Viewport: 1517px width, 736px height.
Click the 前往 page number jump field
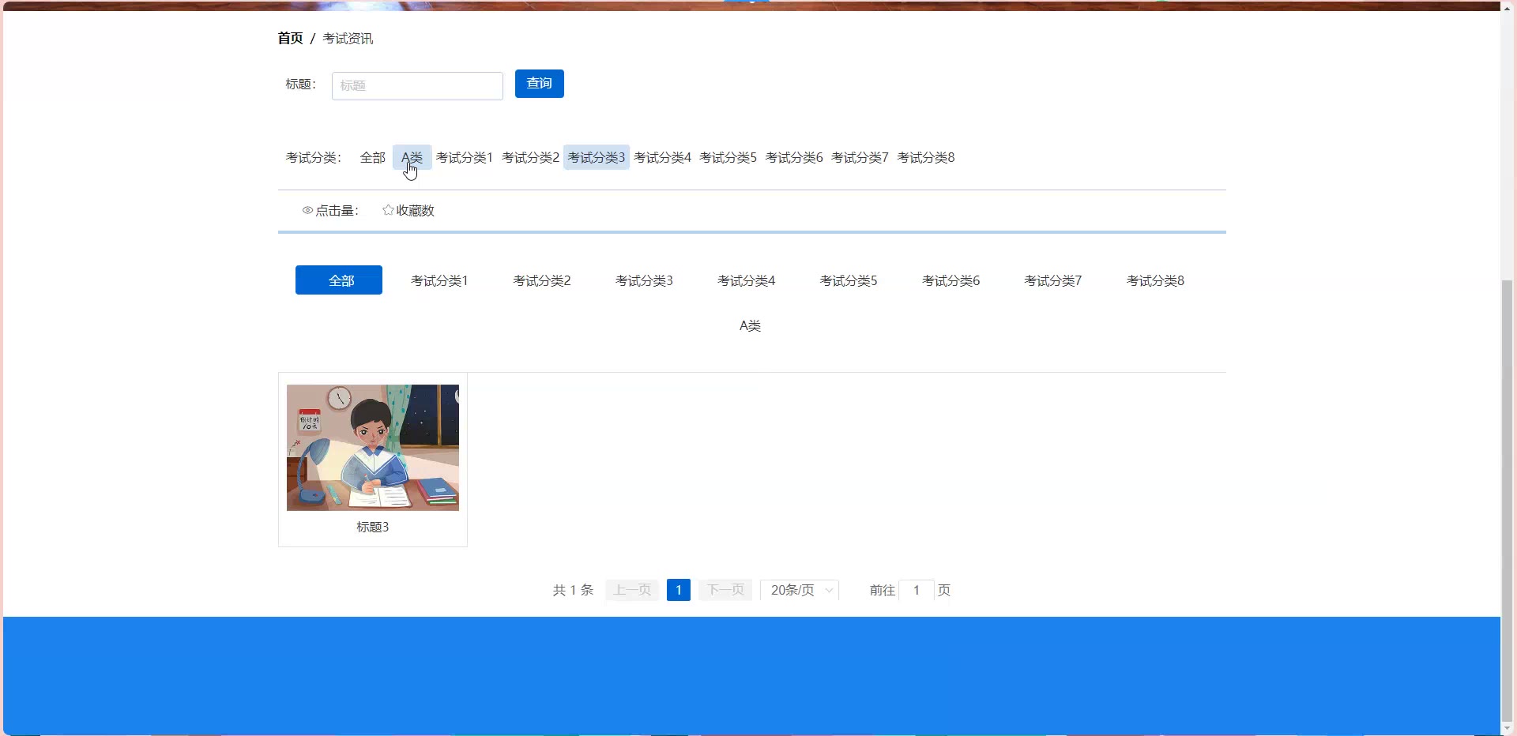click(917, 590)
